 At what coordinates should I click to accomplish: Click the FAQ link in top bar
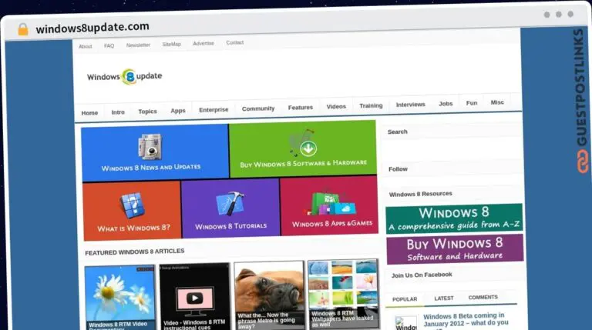(x=109, y=45)
